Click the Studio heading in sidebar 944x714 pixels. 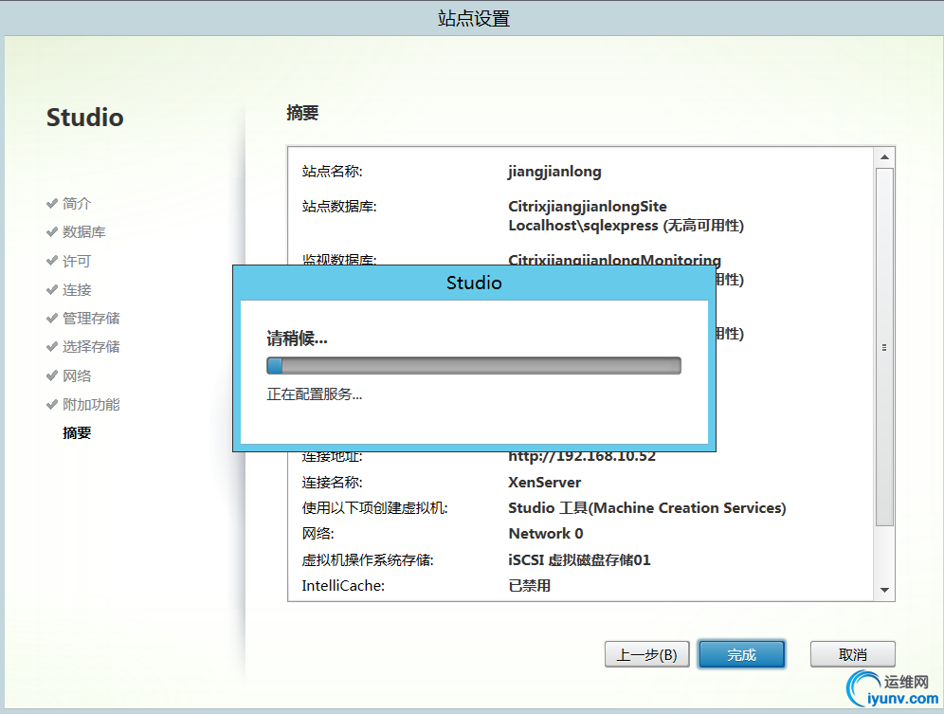click(x=85, y=118)
